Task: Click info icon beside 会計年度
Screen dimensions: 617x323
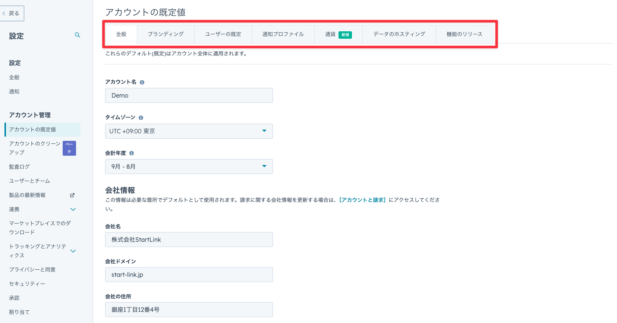Action: (132, 153)
